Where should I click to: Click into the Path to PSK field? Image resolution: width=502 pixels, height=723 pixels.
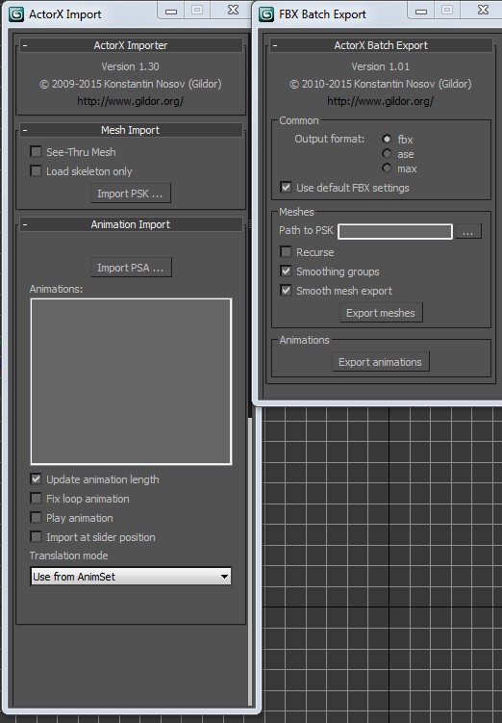(395, 231)
